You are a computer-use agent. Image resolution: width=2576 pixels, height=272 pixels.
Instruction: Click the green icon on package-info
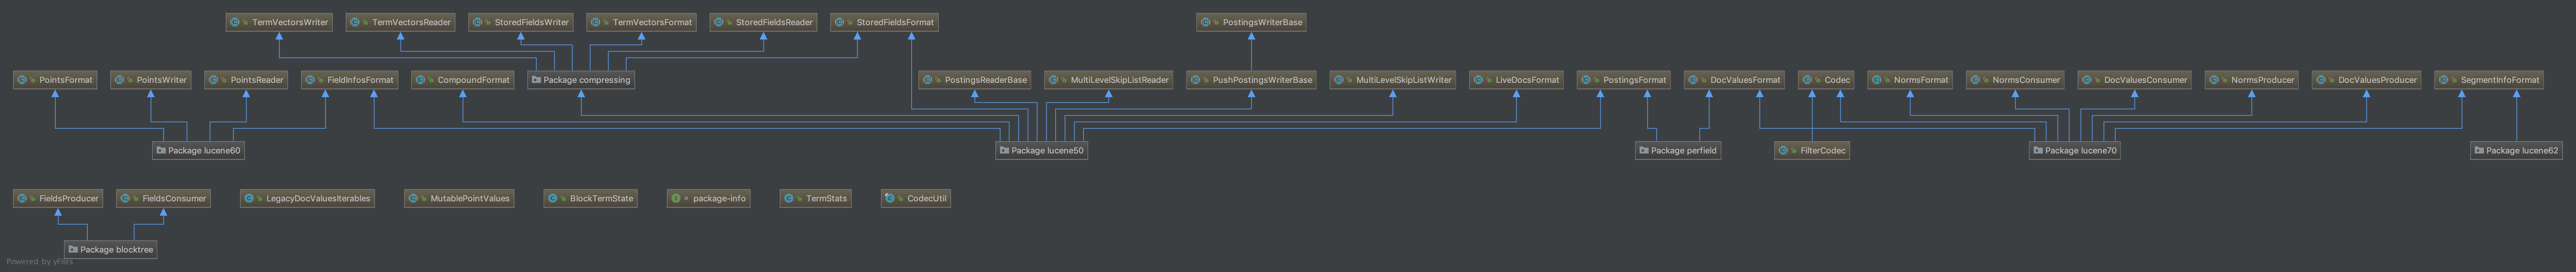coord(676,199)
